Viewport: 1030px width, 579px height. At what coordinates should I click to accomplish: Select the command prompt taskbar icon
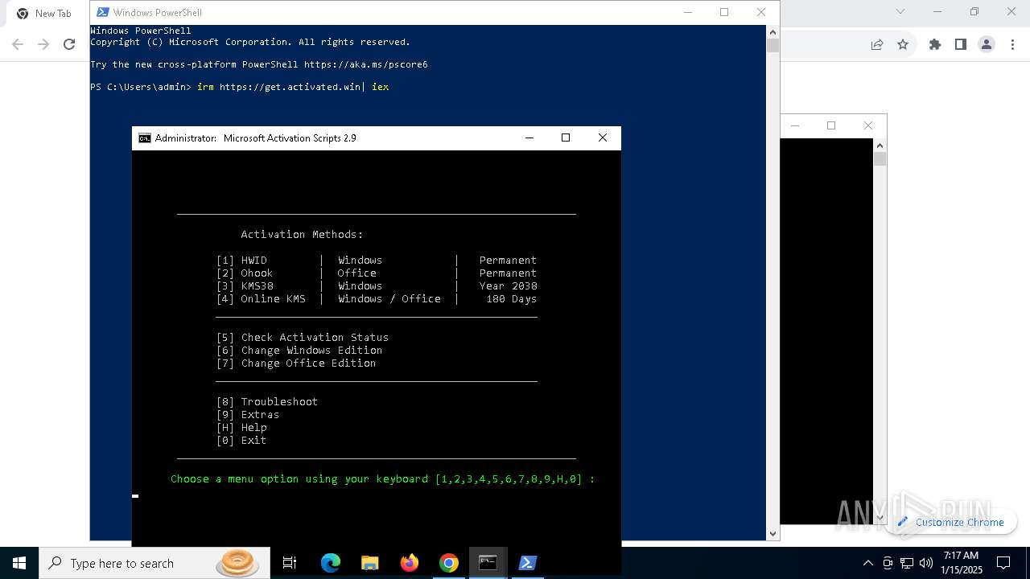tap(488, 563)
